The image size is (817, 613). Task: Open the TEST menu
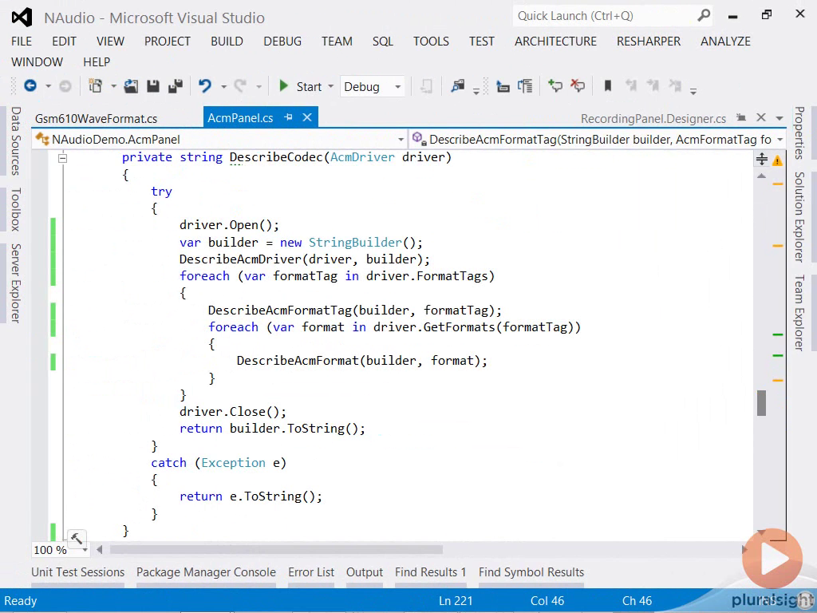[x=481, y=42]
